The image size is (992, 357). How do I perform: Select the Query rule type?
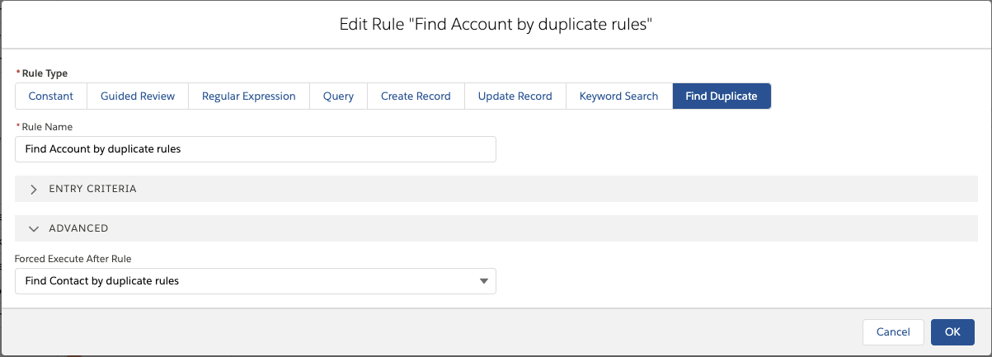tap(338, 96)
